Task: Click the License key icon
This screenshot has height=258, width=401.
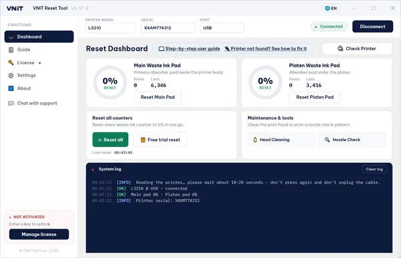Action: coord(11,63)
